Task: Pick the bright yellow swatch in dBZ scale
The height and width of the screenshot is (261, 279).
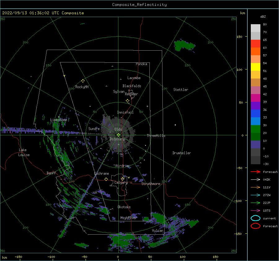Action: (x=255, y=67)
